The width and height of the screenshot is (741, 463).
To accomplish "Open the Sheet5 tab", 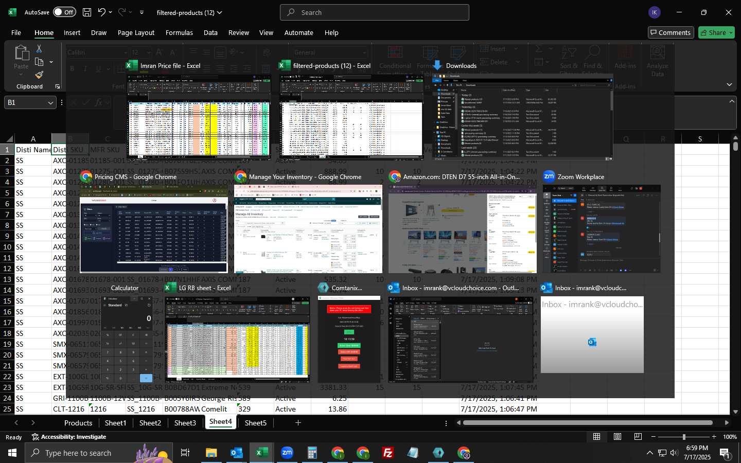I will 256,423.
